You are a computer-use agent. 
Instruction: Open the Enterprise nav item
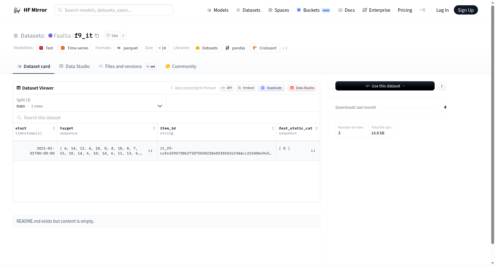377,10
